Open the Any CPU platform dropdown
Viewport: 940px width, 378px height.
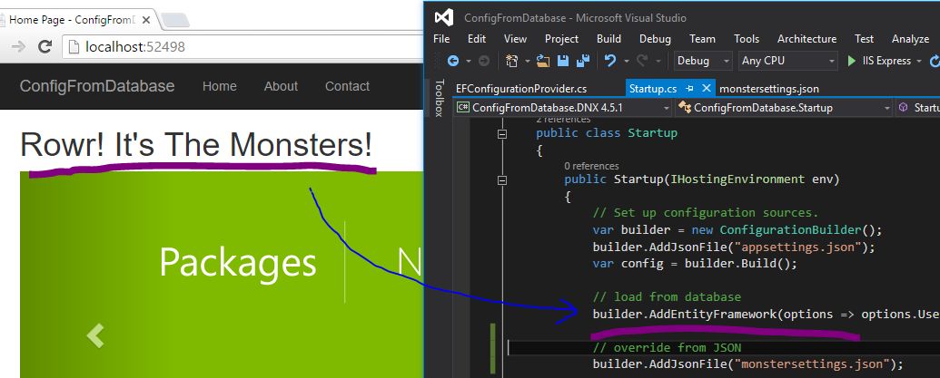click(787, 61)
